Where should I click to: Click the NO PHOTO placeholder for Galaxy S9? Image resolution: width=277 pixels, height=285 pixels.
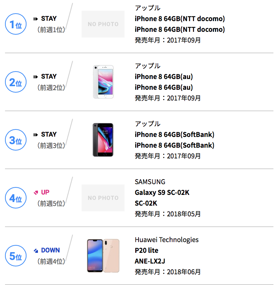pos(103,198)
